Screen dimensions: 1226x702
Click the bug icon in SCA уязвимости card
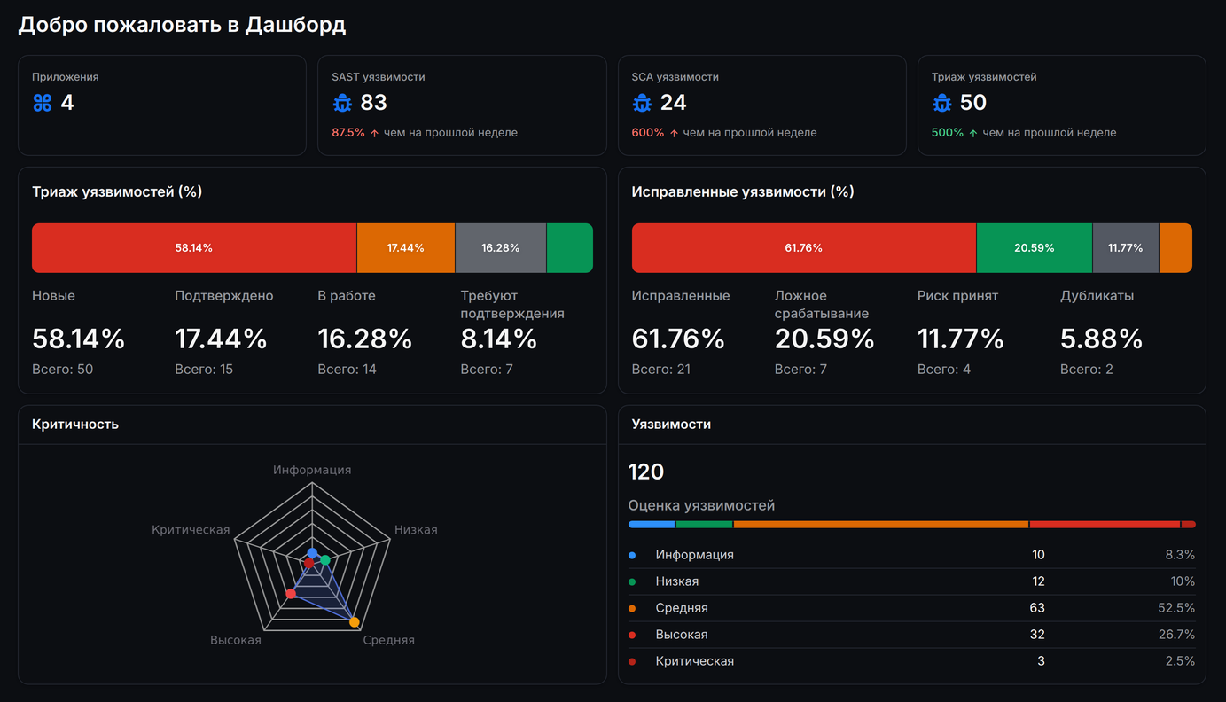[x=642, y=103]
